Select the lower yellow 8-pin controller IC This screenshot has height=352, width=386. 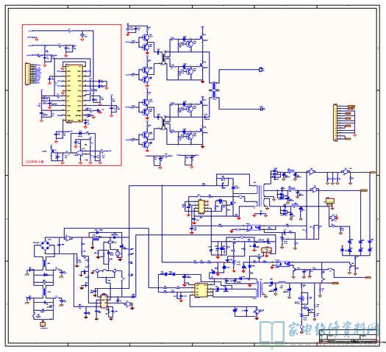[201, 290]
